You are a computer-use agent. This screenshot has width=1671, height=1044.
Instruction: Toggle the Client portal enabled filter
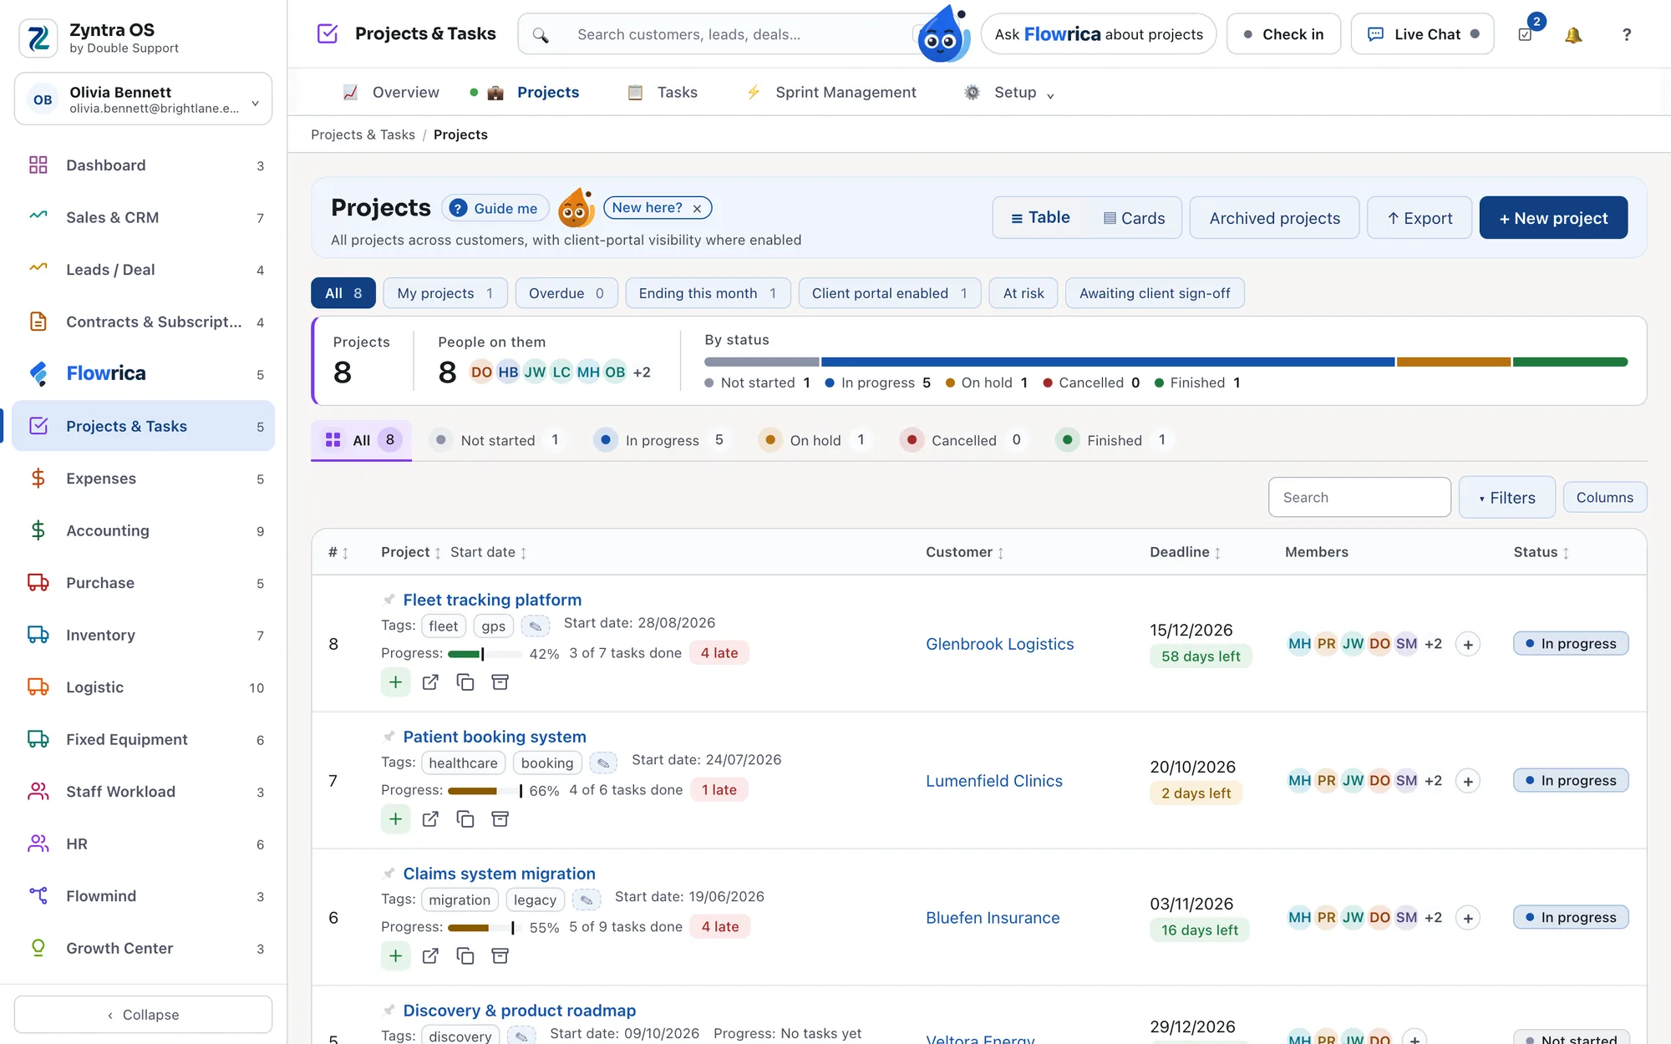coord(890,293)
